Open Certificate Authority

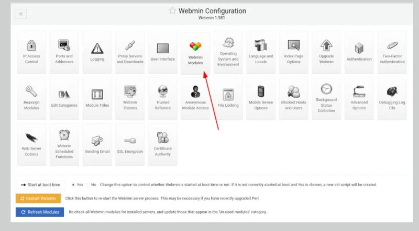[163, 145]
